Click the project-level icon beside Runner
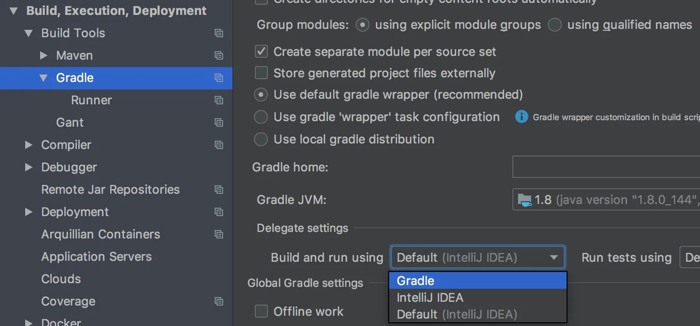This screenshot has height=326, width=700. click(x=218, y=100)
